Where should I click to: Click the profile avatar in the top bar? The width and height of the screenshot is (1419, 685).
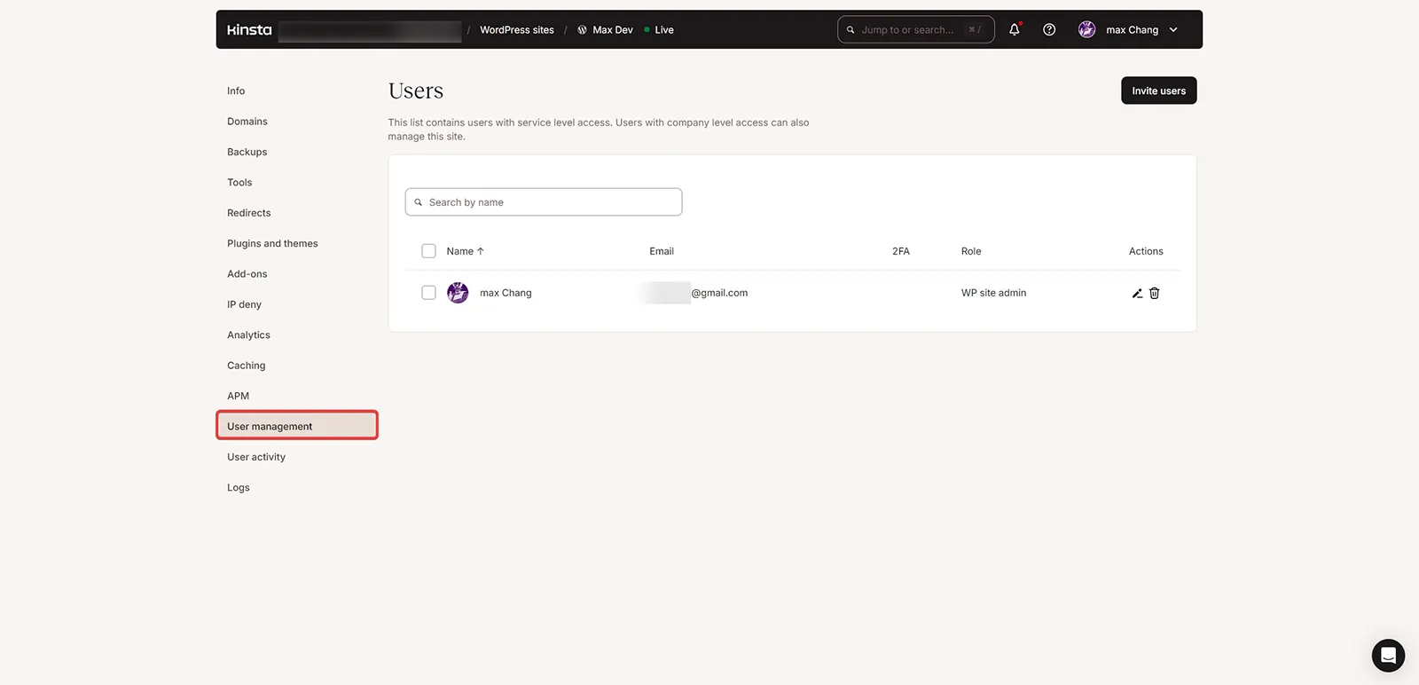coord(1086,29)
